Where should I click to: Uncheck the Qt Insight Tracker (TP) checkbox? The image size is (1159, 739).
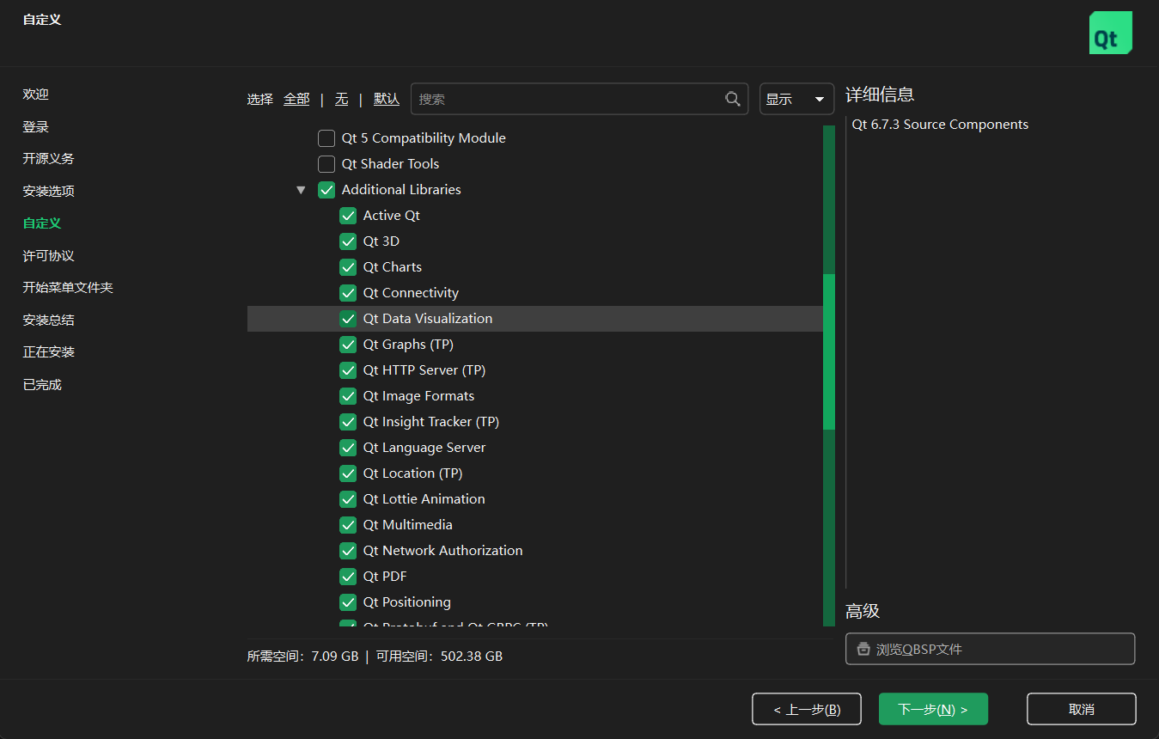tap(348, 422)
